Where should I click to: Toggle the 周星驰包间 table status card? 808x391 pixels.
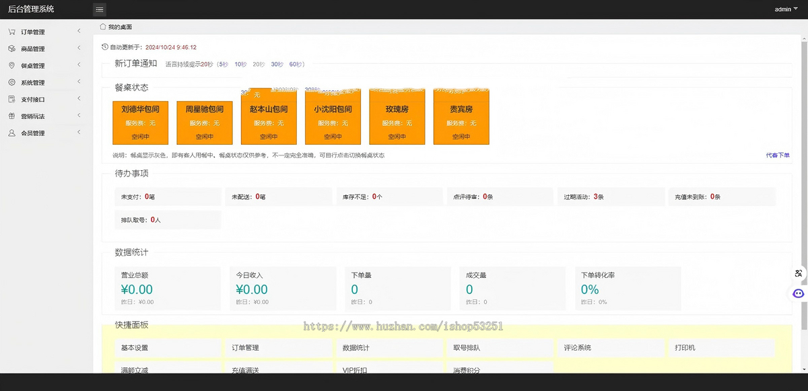pyautogui.click(x=205, y=122)
